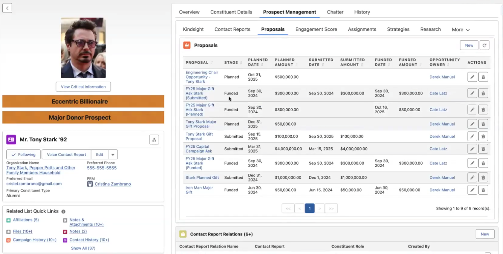Click View Critical Information under the photo

[83, 87]
